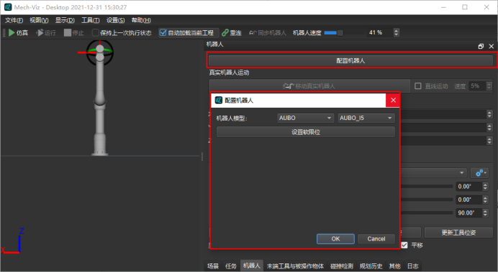Viewport: 498px width, 272px height.
Task: Click the 配置机器人 button
Action: [x=350, y=60]
